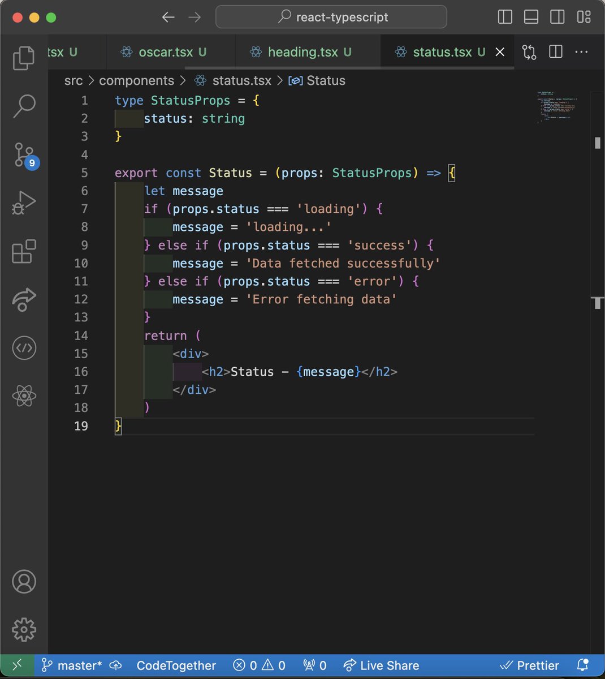The height and width of the screenshot is (679, 605).
Task: Open notifications bell in status bar
Action: [x=582, y=665]
